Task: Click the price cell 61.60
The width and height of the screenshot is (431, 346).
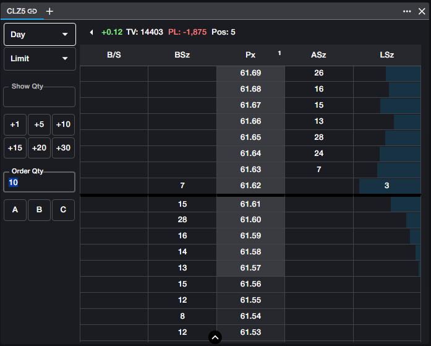Action: [250, 220]
